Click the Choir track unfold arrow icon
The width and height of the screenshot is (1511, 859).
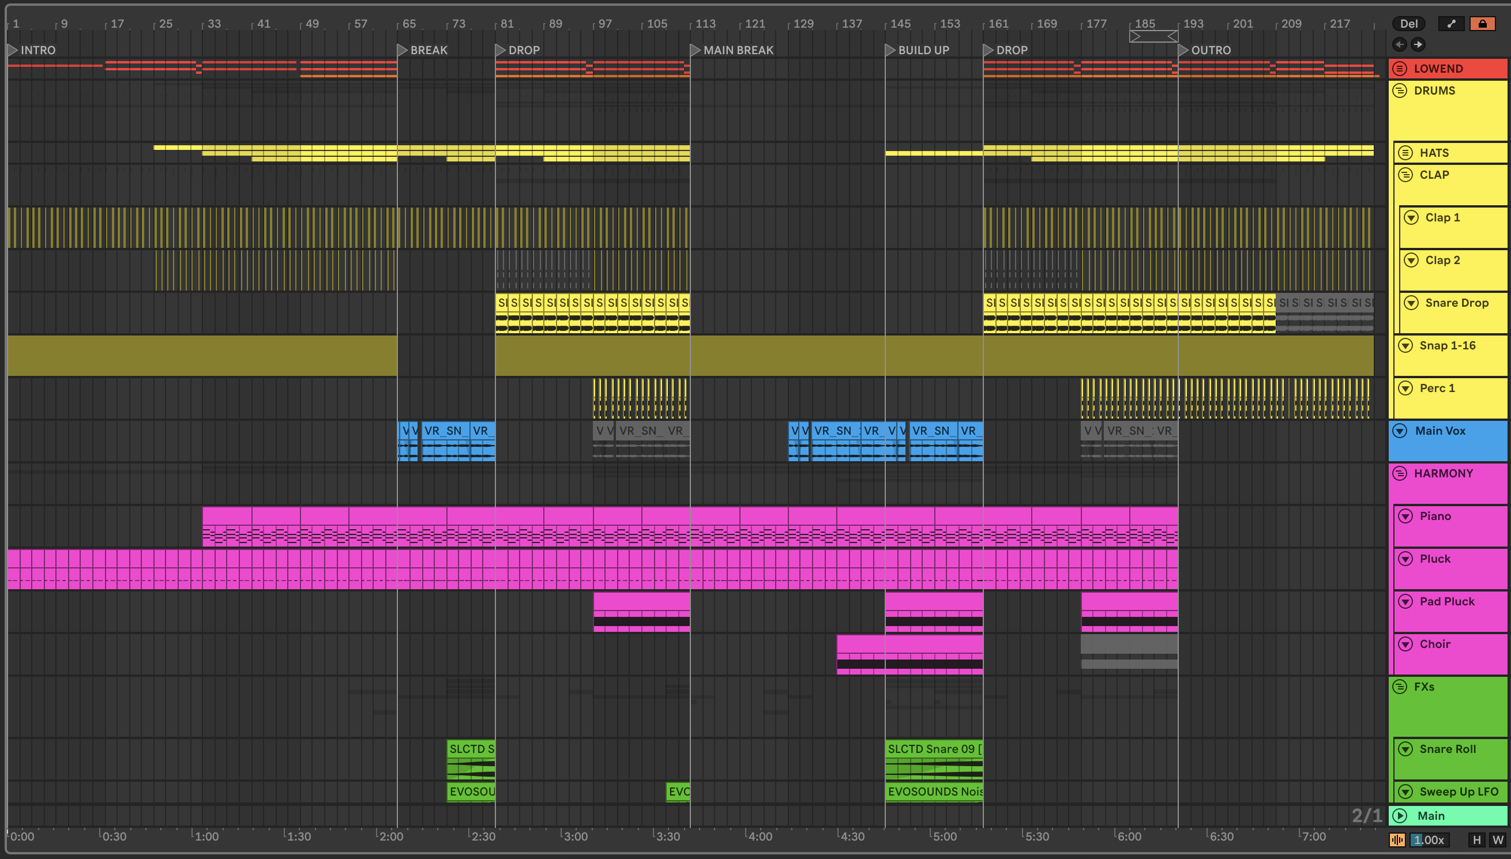click(1405, 645)
